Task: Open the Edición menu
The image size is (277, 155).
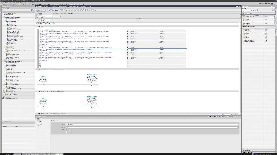Action: (x=6, y=3)
